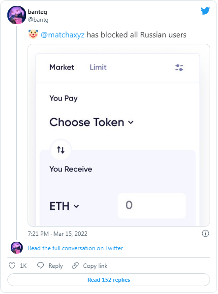Expand the Choose Token dropdown
Viewport: 218px width, 294px height.
coord(92,122)
